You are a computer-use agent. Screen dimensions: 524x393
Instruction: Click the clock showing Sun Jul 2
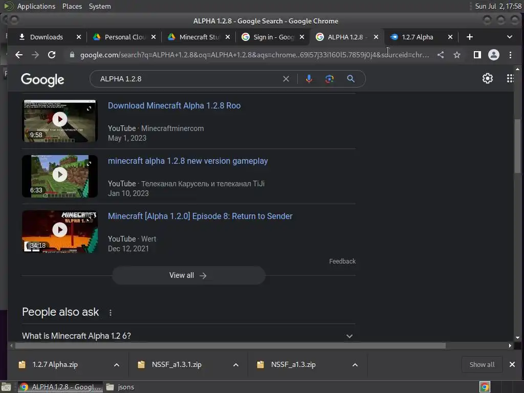point(498,6)
